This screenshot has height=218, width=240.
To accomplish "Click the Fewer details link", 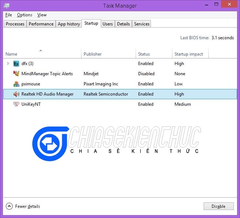I will [28, 206].
